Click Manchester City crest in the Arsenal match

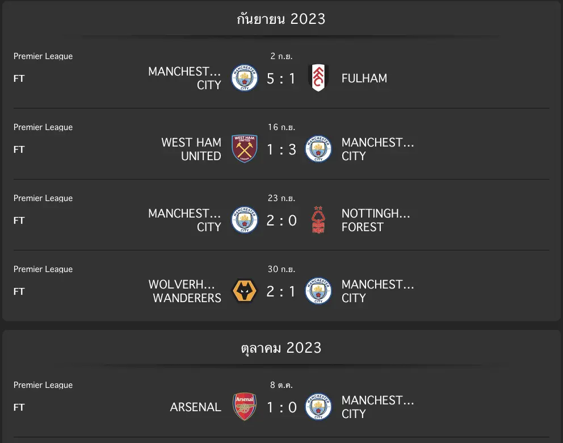[318, 407]
